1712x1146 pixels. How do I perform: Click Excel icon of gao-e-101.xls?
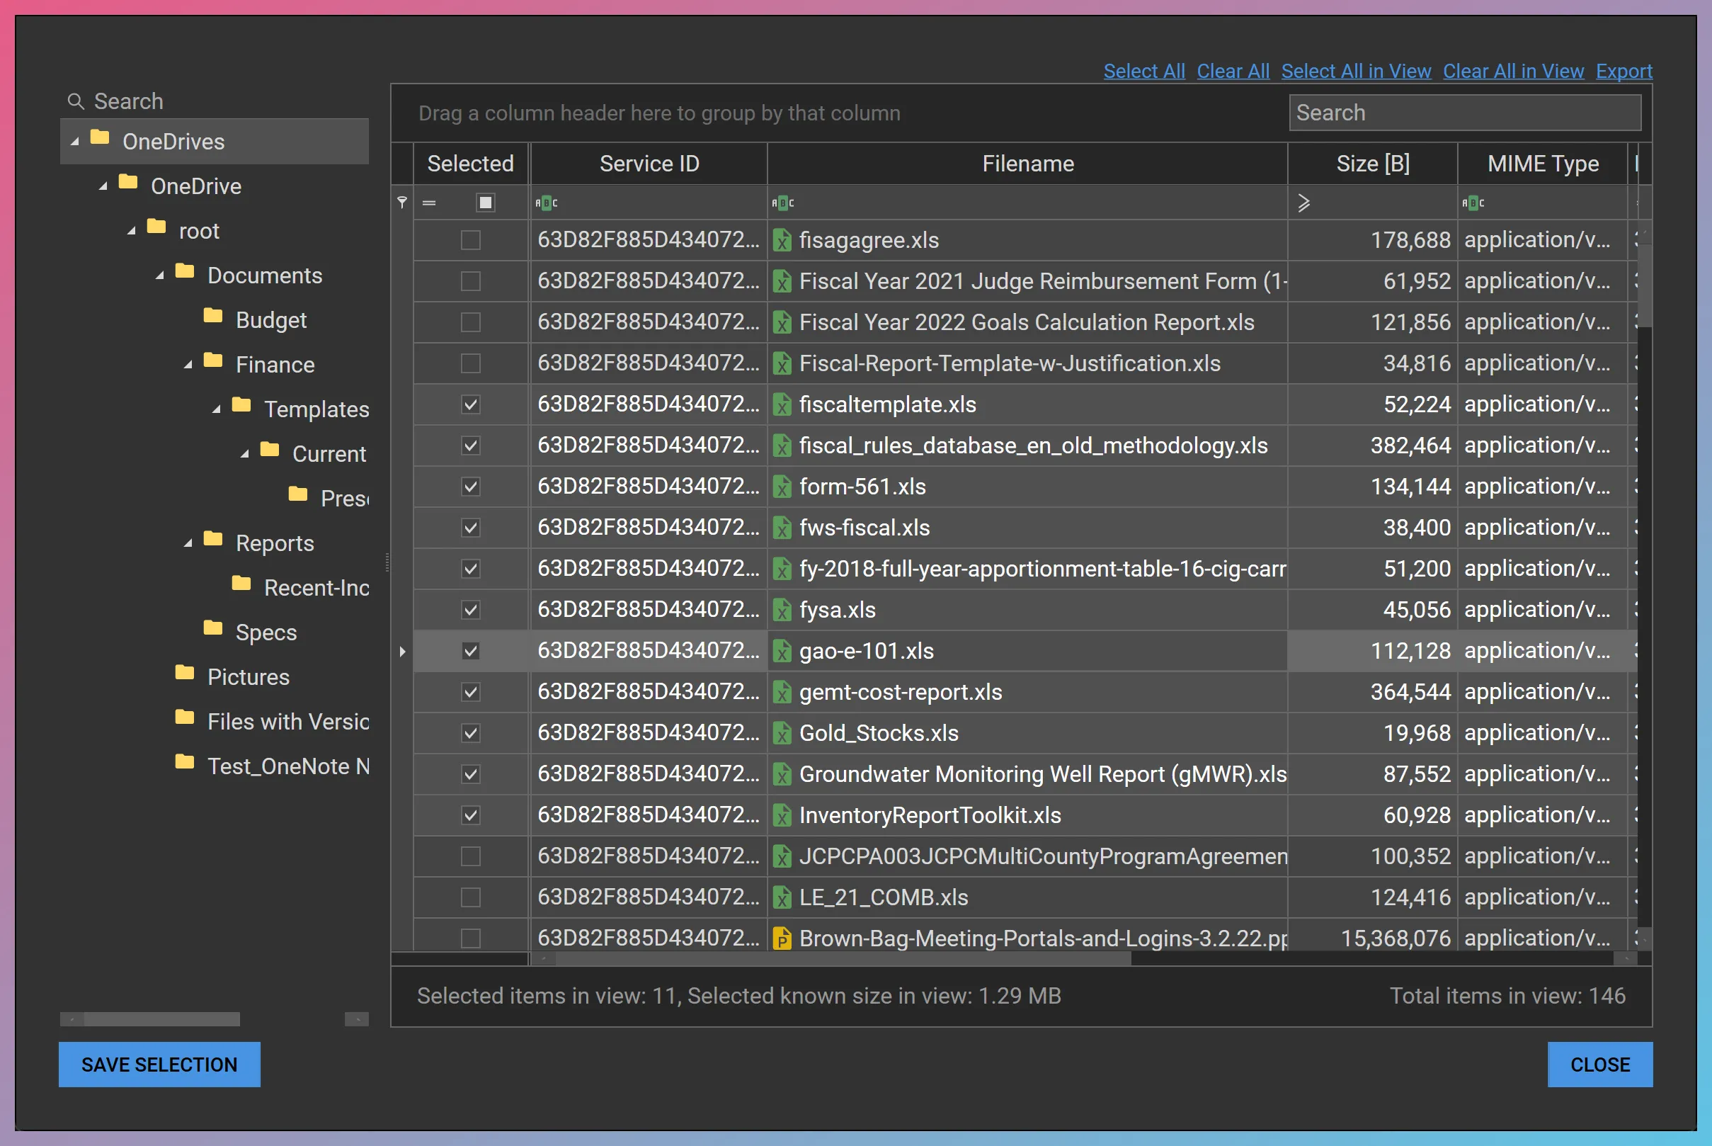coord(782,650)
